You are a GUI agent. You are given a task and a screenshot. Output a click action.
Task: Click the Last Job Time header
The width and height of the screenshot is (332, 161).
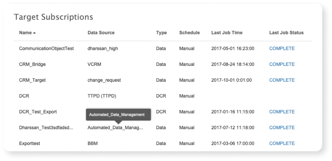coord(227,33)
